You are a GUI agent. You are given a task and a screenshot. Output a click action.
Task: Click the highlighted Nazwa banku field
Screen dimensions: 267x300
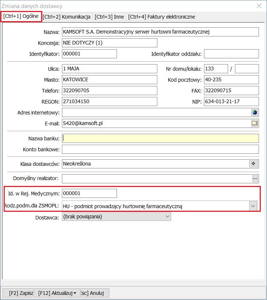coord(160,138)
